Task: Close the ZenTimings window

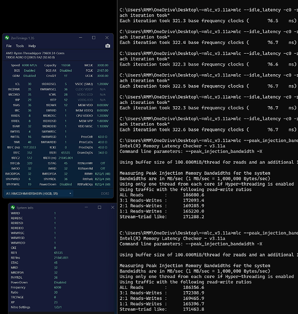Action: [x=107, y=38]
